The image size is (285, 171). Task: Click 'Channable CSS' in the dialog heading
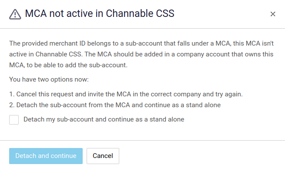pyautogui.click(x=140, y=13)
